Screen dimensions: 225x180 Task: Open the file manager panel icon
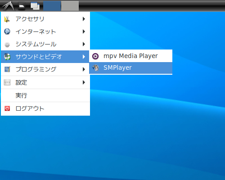coord(22,6)
